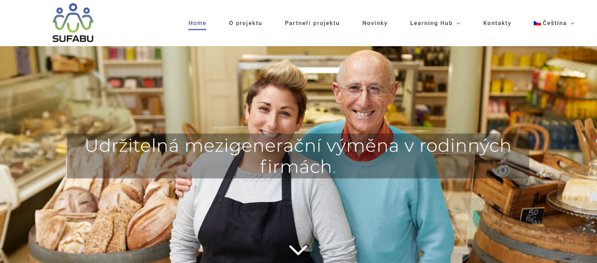Open the Novinky page
Viewport: 597px width, 263px height.
[375, 23]
